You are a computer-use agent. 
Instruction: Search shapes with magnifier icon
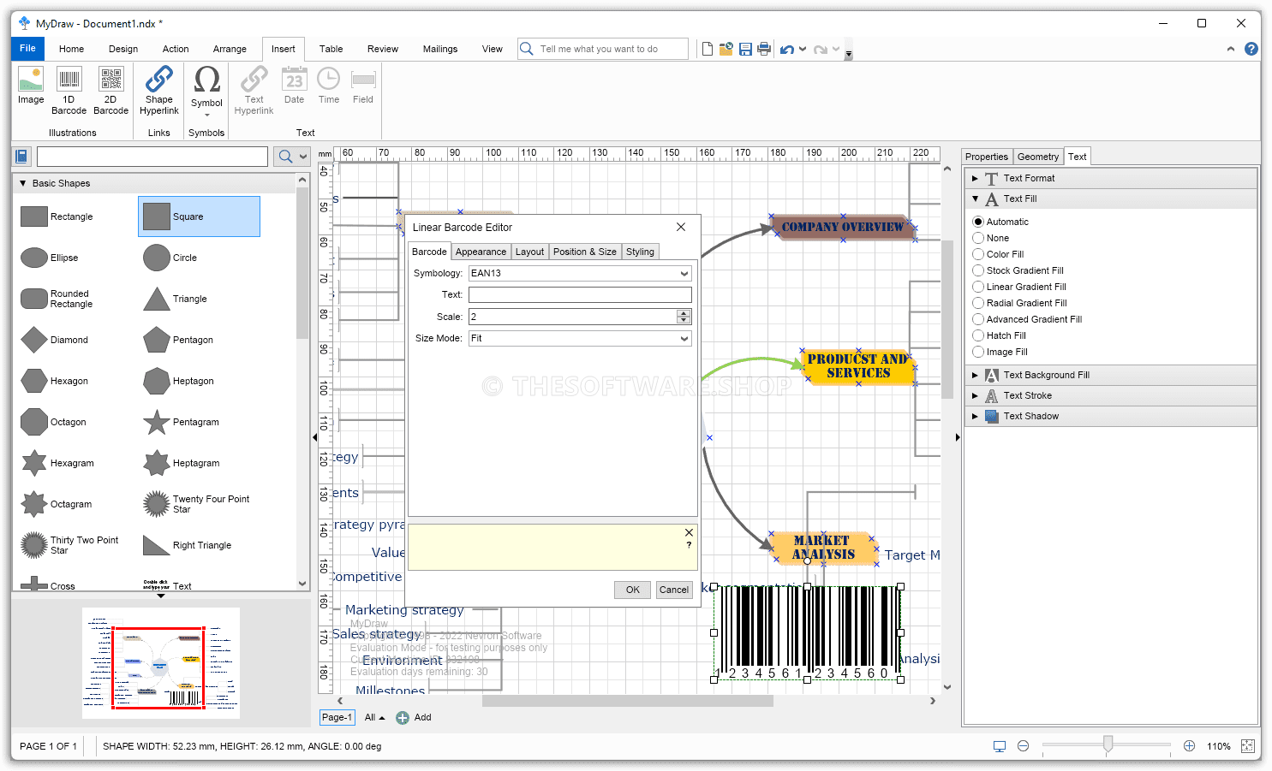pyautogui.click(x=285, y=157)
